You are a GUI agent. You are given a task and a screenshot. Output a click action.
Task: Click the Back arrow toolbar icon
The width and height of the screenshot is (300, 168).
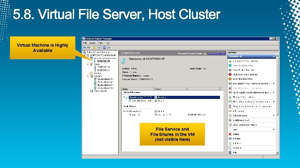tap(84, 48)
